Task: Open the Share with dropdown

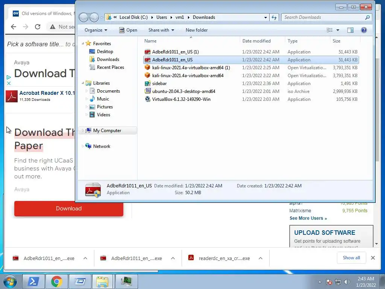Action: pos(161,30)
